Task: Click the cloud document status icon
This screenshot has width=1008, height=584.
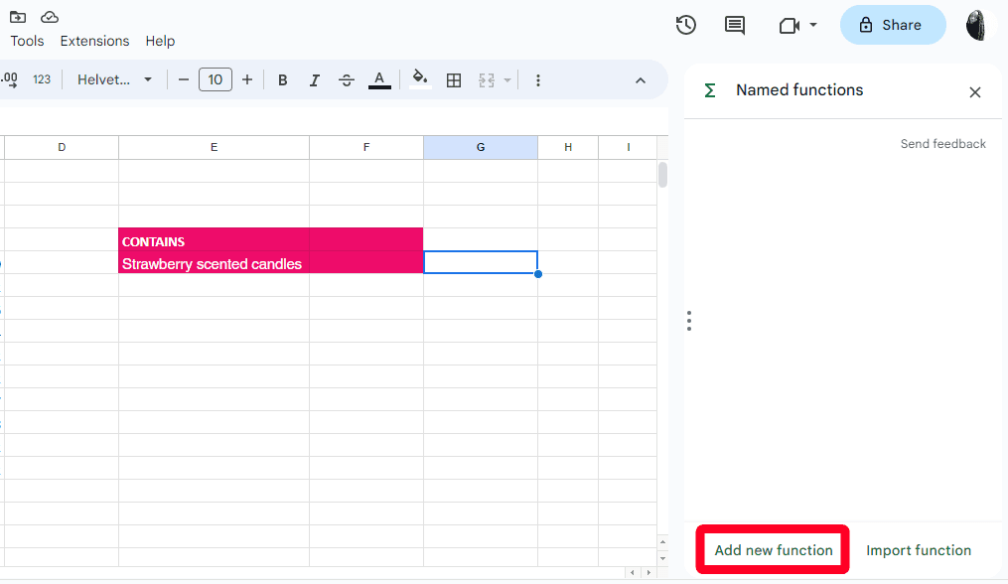Action: point(50,17)
